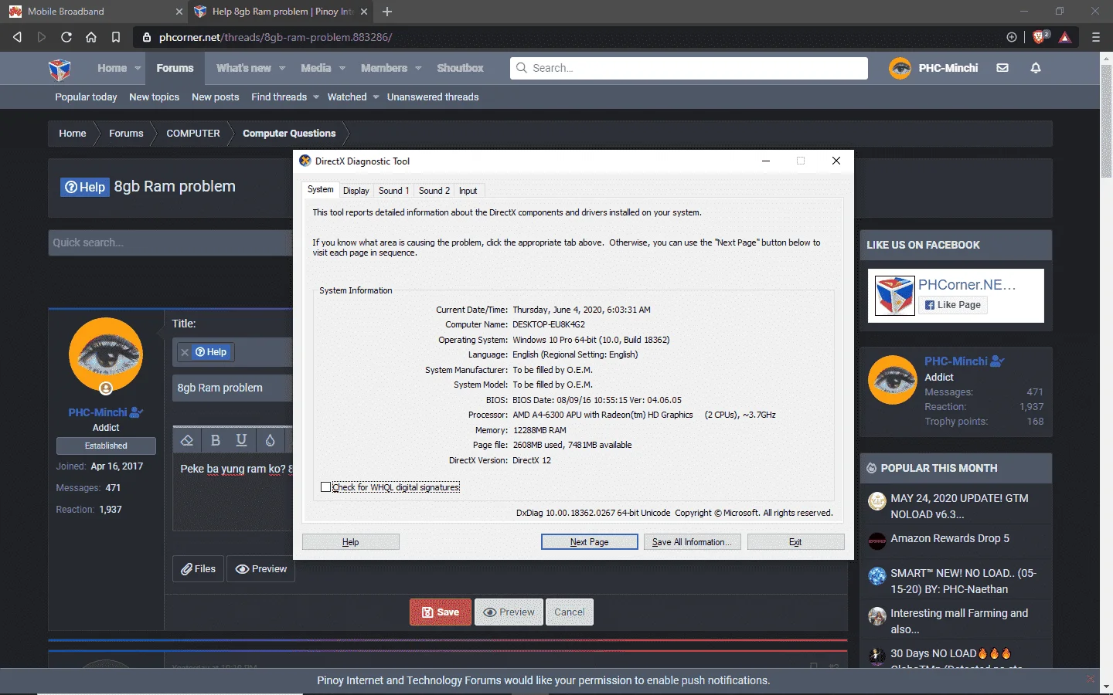Open the New topics link
1113x695 pixels.
click(155, 97)
